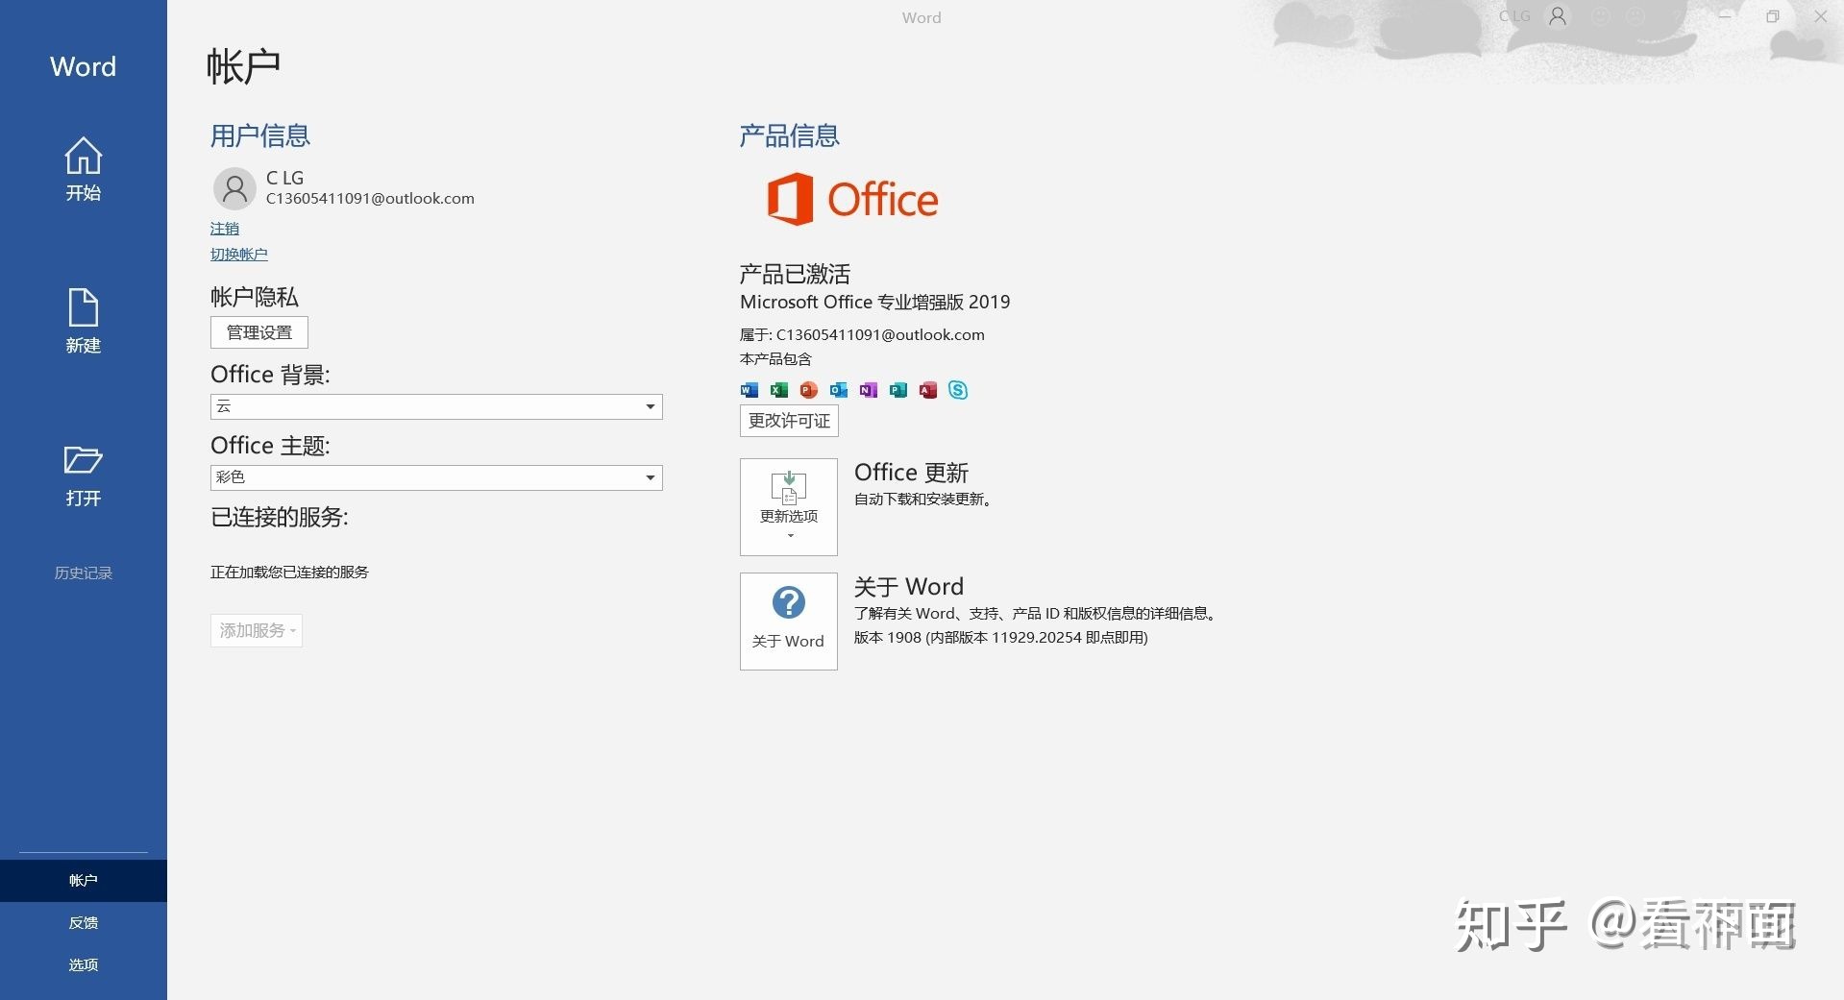
Task: Open the 打开 file page
Action: (x=84, y=476)
